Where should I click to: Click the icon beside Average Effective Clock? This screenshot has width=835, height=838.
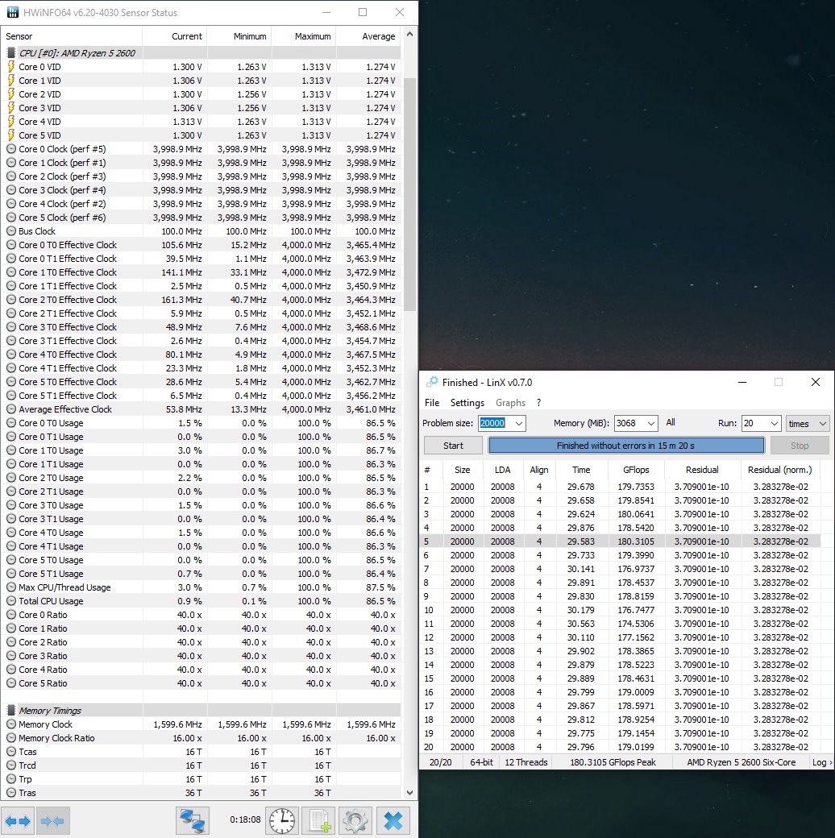10,409
